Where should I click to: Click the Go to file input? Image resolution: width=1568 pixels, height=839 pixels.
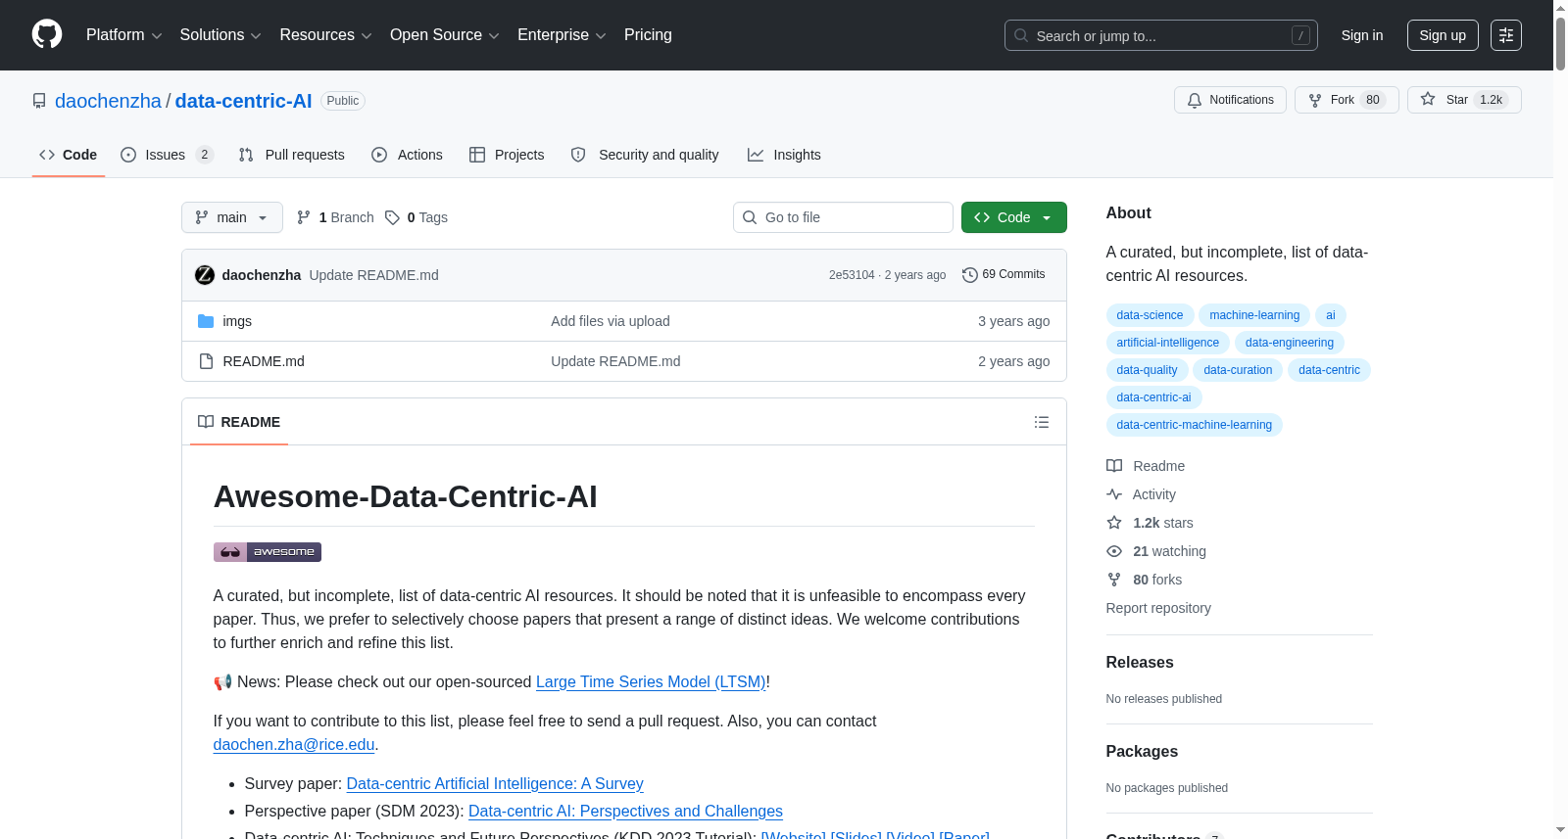coord(843,217)
